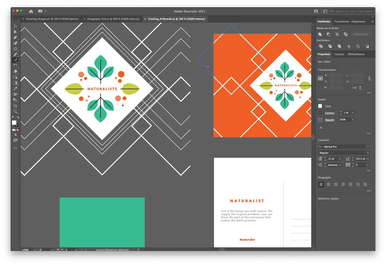The width and height of the screenshot is (386, 265).
Task: Open Edit Toolbar three dots
Action: [x=15, y=148]
